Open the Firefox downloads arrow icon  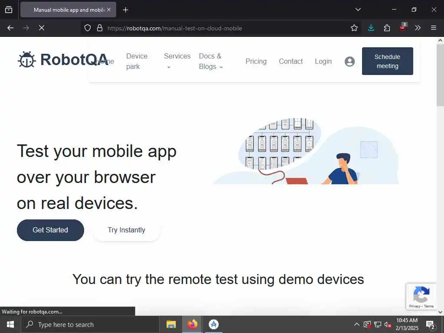coord(371,28)
